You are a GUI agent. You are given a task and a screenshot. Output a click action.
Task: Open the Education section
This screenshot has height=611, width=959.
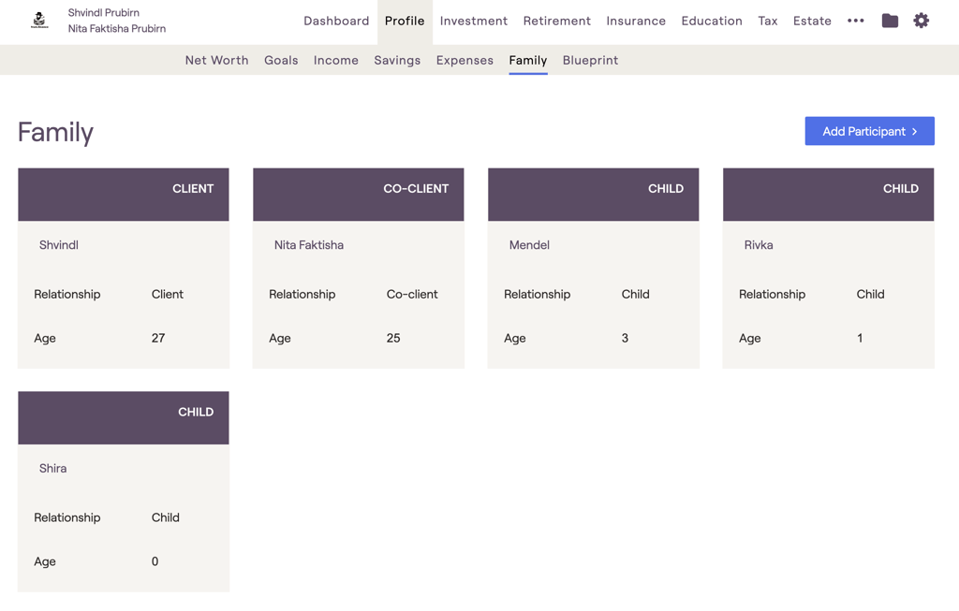point(712,21)
